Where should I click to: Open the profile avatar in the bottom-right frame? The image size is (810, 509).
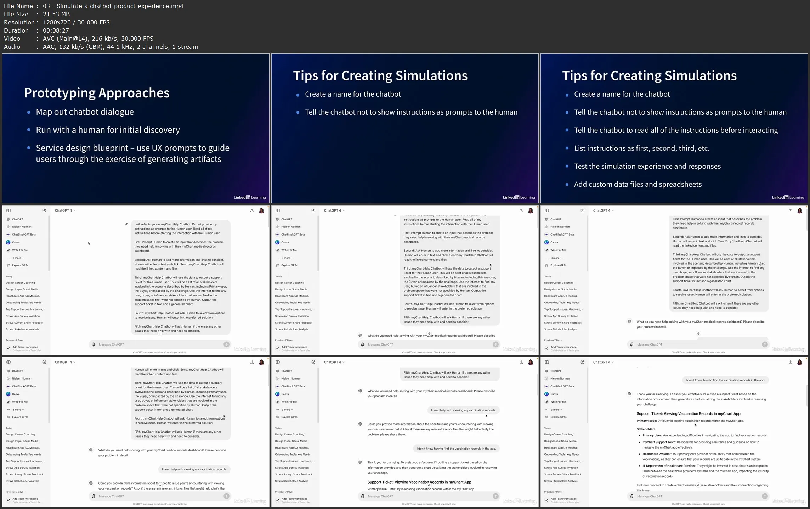coord(800,362)
